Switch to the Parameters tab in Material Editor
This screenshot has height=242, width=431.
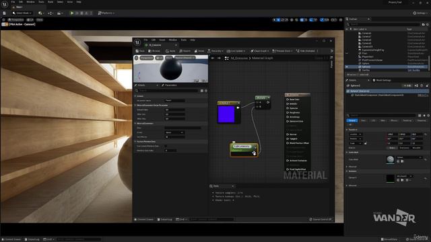point(169,85)
